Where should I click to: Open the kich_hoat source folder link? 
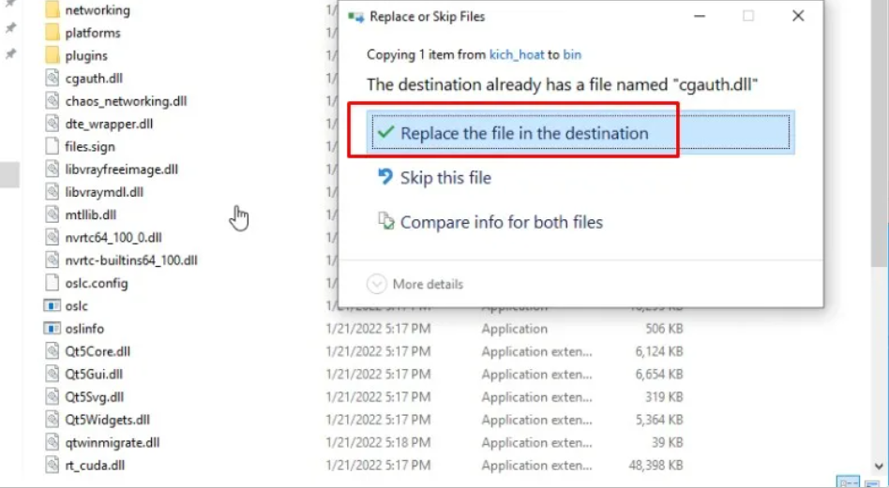(x=517, y=55)
